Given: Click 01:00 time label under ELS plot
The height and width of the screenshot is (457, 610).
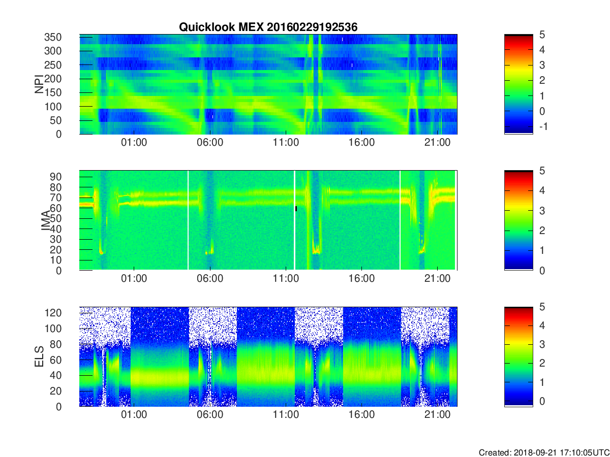Looking at the screenshot, I should (134, 415).
